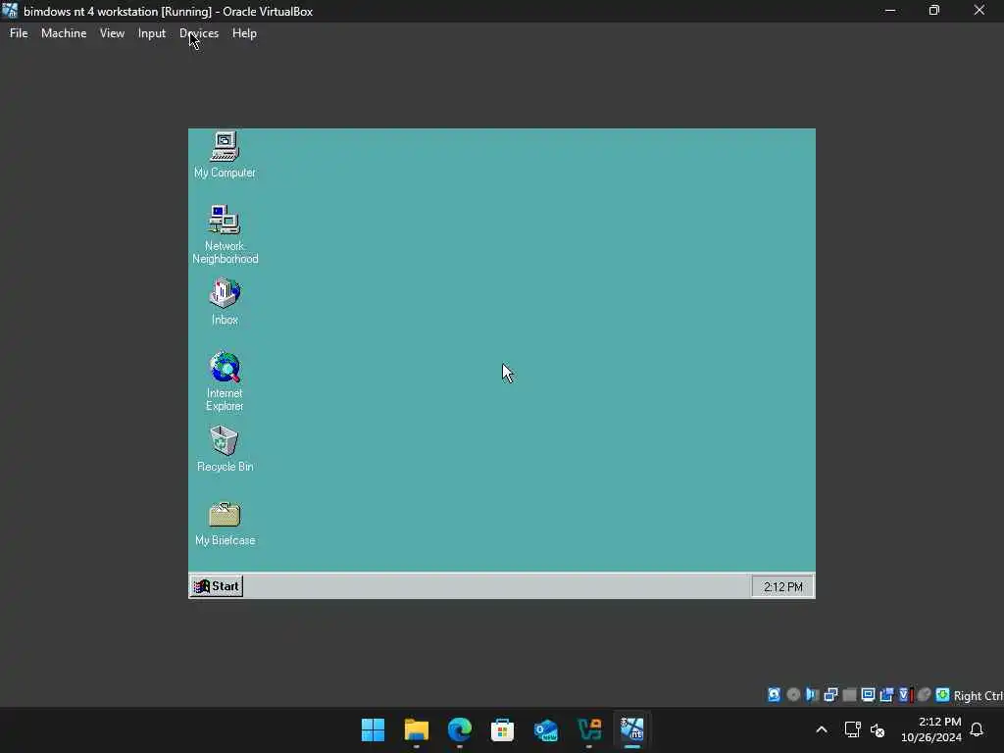The image size is (1004, 753).
Task: Open the File menu
Action: [x=19, y=33]
